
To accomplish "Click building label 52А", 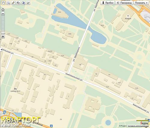I will click(x=107, y=87).
